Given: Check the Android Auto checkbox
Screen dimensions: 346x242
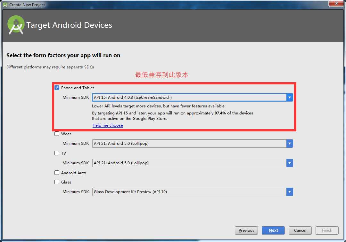Looking at the screenshot, I should click(x=57, y=173).
